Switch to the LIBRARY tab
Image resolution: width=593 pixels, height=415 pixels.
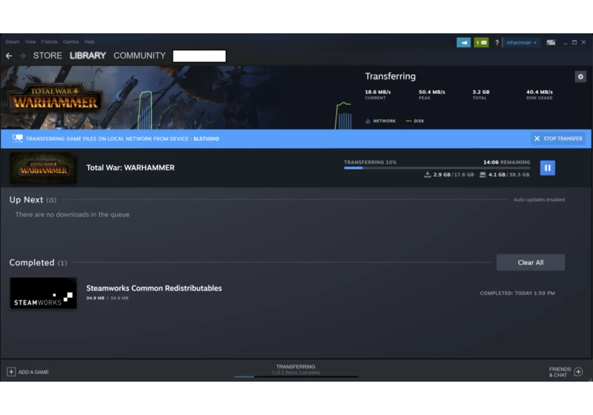(x=87, y=56)
